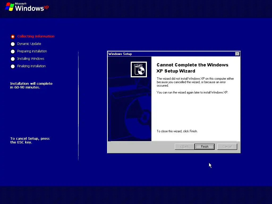Select the Preparing installation step bullet

[13, 52]
